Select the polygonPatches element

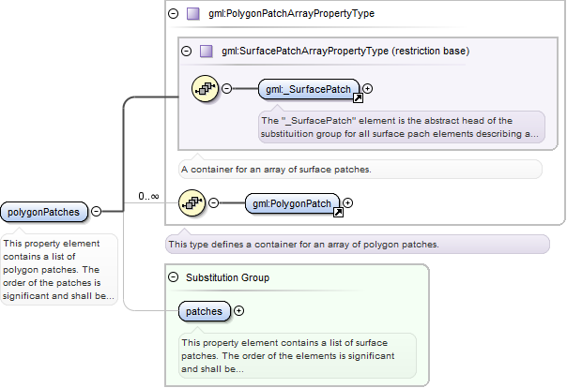[44, 212]
